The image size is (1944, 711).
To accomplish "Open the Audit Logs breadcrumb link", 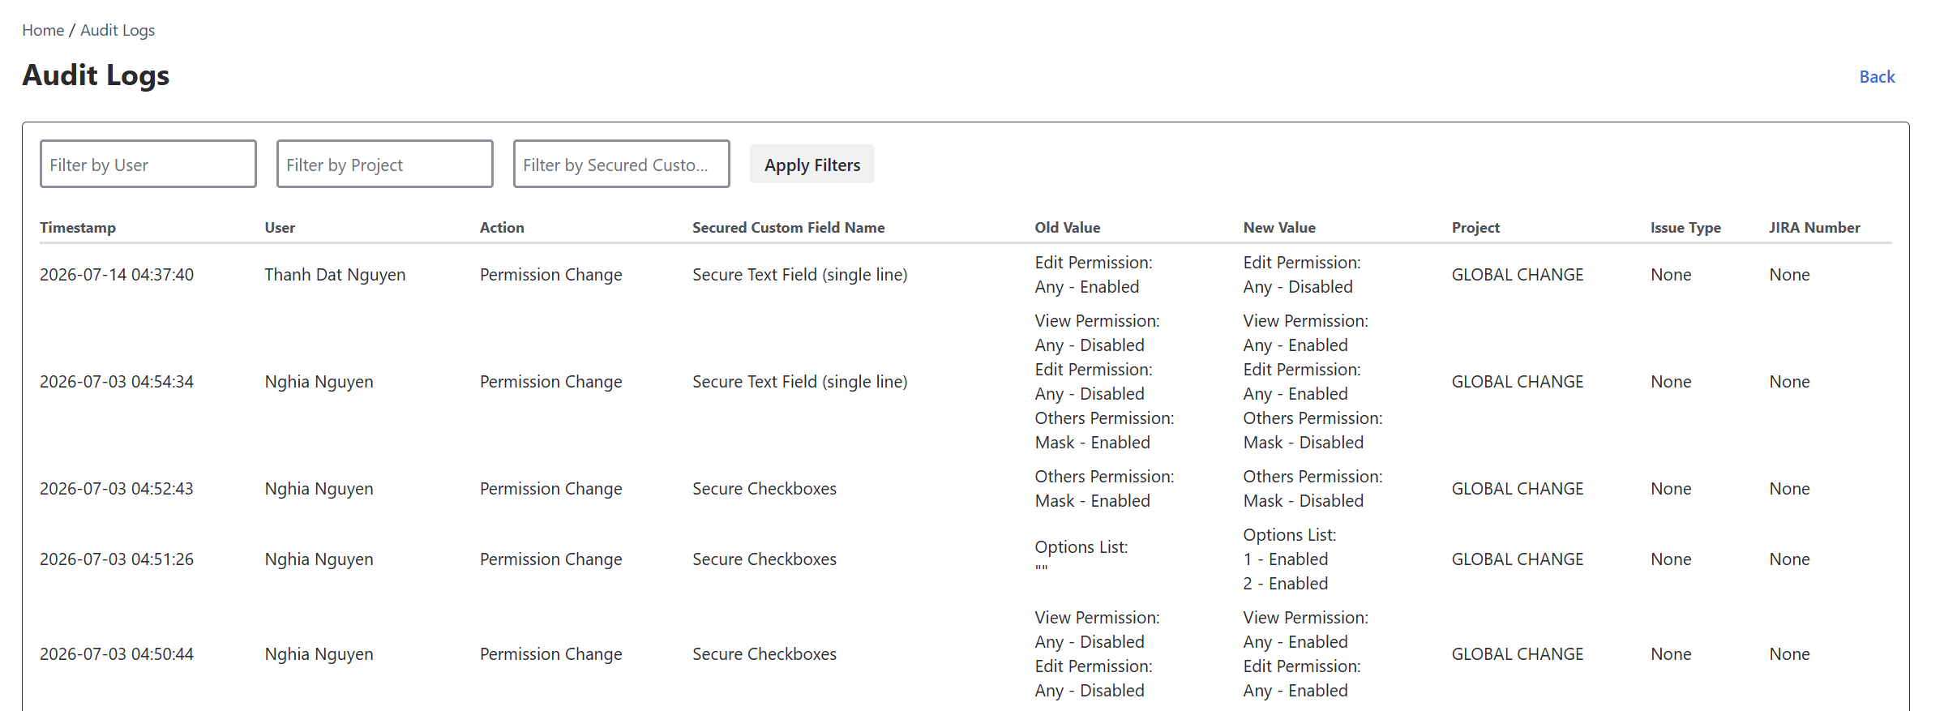I will click(118, 30).
